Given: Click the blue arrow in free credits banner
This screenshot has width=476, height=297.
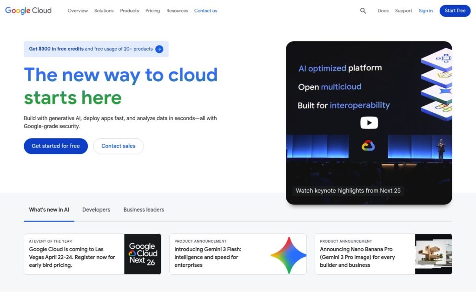Looking at the screenshot, I should tap(159, 49).
